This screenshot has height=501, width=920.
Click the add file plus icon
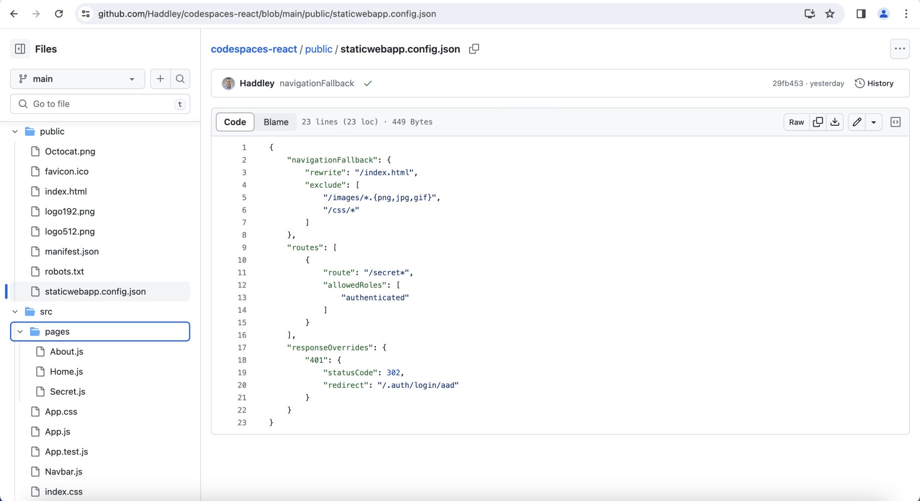[160, 79]
